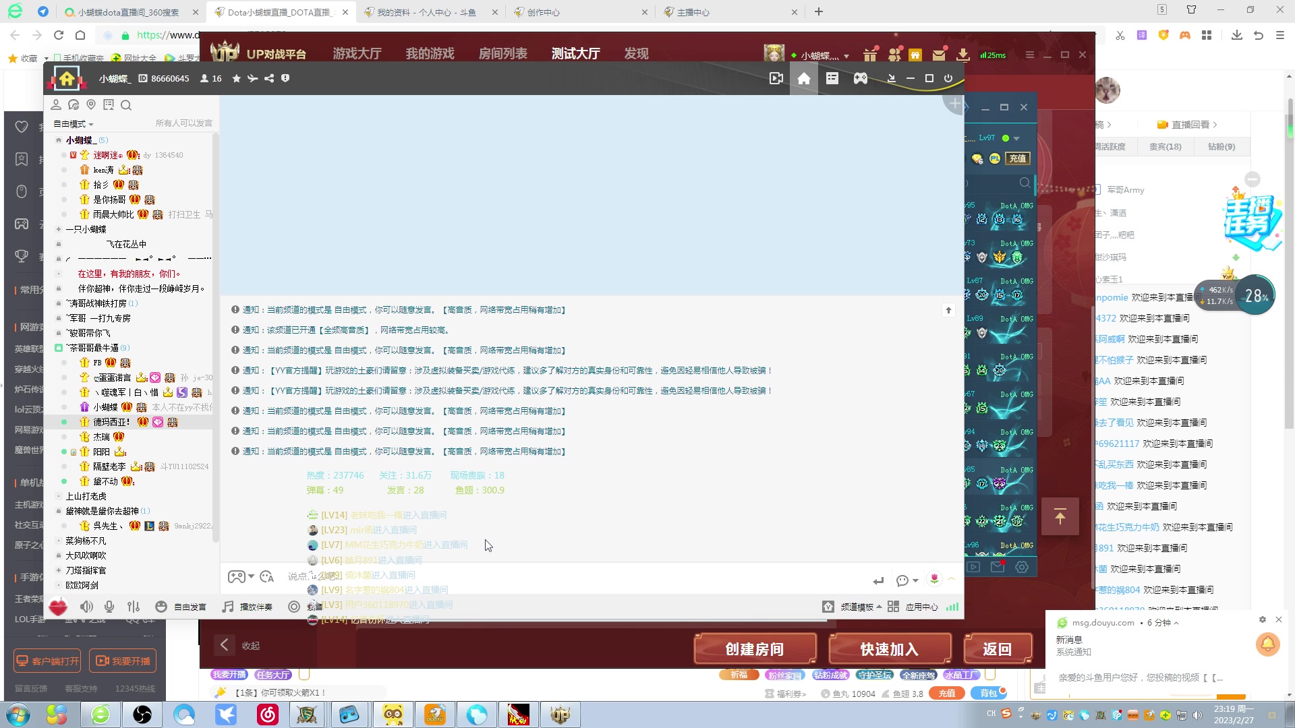The width and height of the screenshot is (1295, 728).
Task: Click the flower gift icon in chat input bar
Action: coord(934,579)
